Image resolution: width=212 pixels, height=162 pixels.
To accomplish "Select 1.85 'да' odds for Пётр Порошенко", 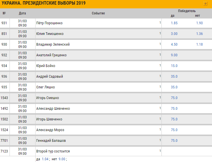I will (174, 23).
